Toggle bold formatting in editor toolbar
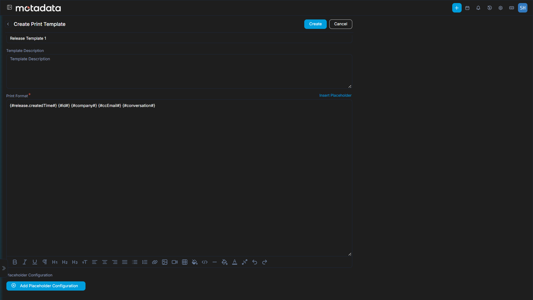This screenshot has width=533, height=300. [x=15, y=262]
